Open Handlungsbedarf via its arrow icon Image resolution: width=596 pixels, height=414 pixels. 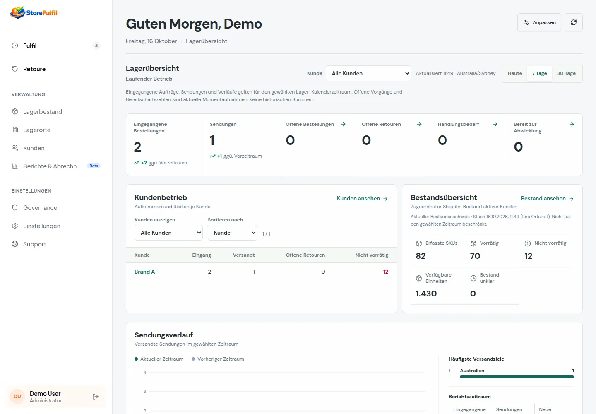[x=495, y=124]
